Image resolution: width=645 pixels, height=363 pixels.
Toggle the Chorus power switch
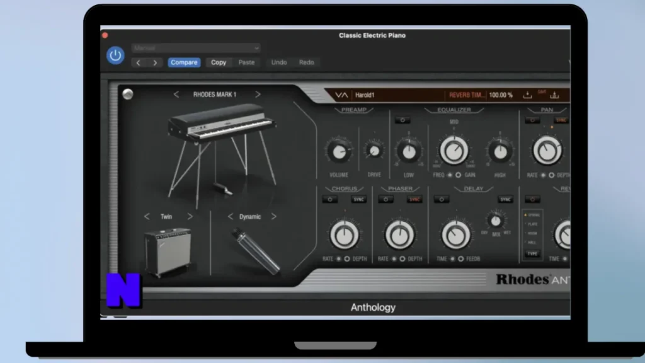330,200
